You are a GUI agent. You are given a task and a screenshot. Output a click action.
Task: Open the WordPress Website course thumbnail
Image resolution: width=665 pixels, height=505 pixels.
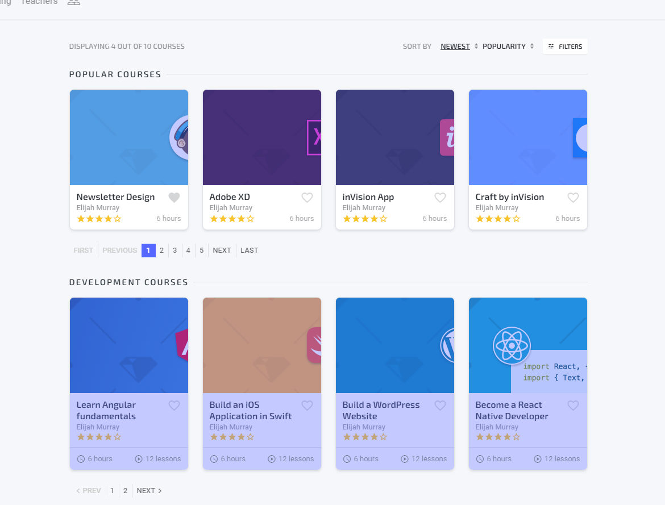(395, 345)
